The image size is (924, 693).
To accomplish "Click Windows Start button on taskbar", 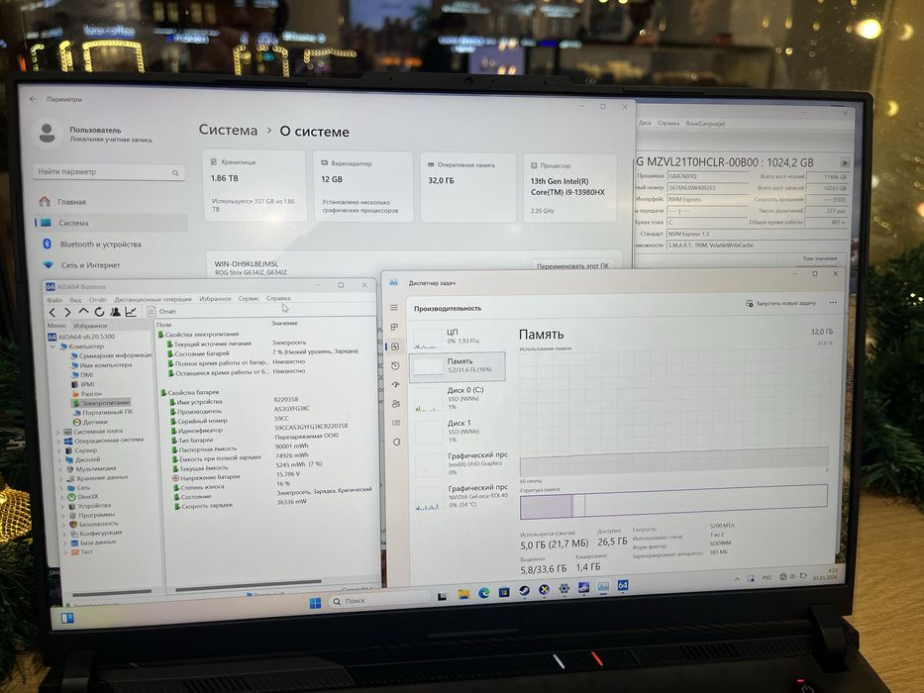I will [x=315, y=602].
